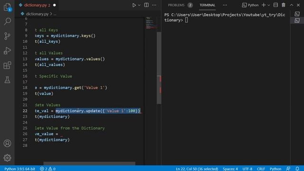Select the second terminal instance icon
304x171 pixels.
tap(297, 20)
